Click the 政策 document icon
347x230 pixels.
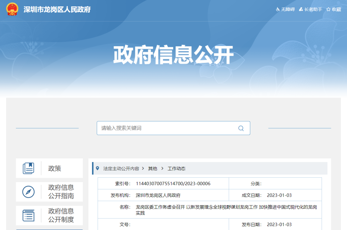point(29,168)
